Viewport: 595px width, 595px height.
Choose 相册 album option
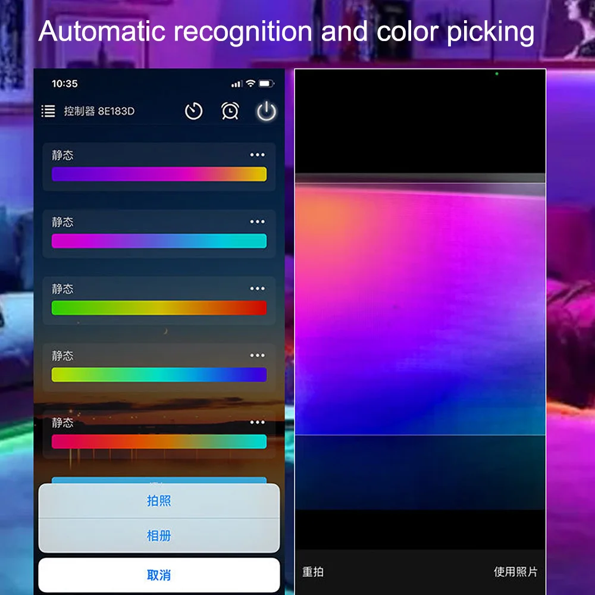point(159,535)
